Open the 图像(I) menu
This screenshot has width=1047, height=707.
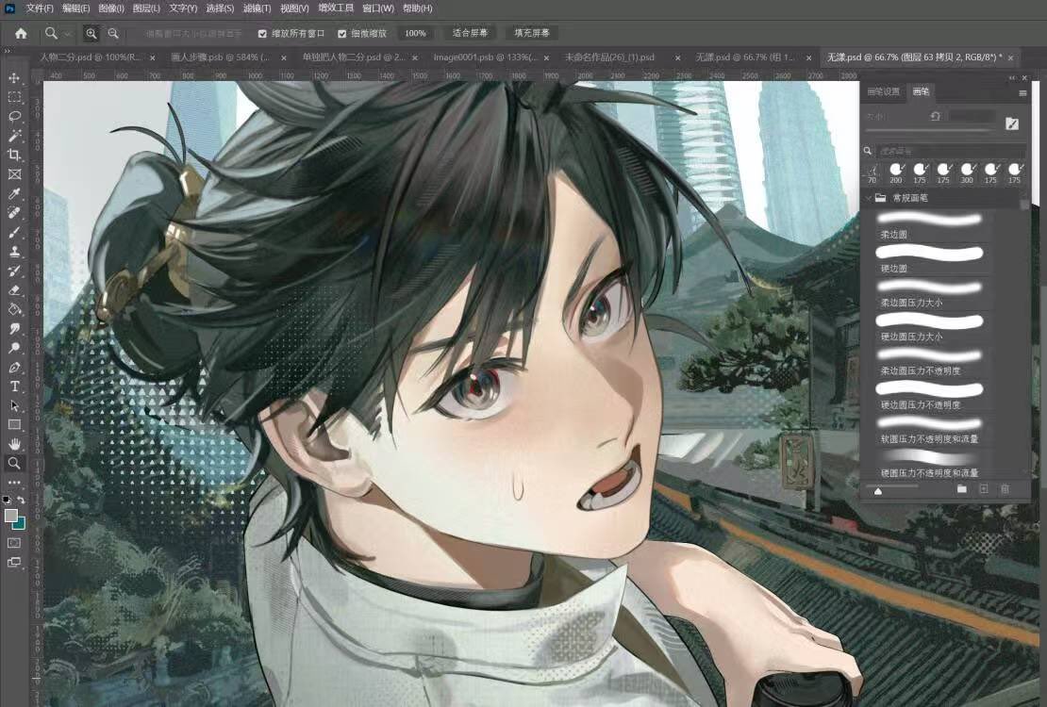pos(111,8)
